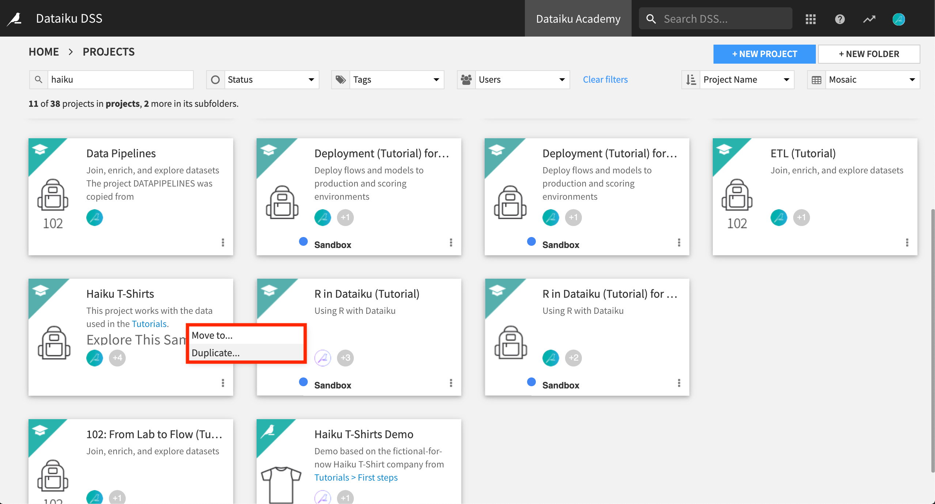935x504 pixels.
Task: Click the haiku search input field
Action: pyautogui.click(x=120, y=79)
